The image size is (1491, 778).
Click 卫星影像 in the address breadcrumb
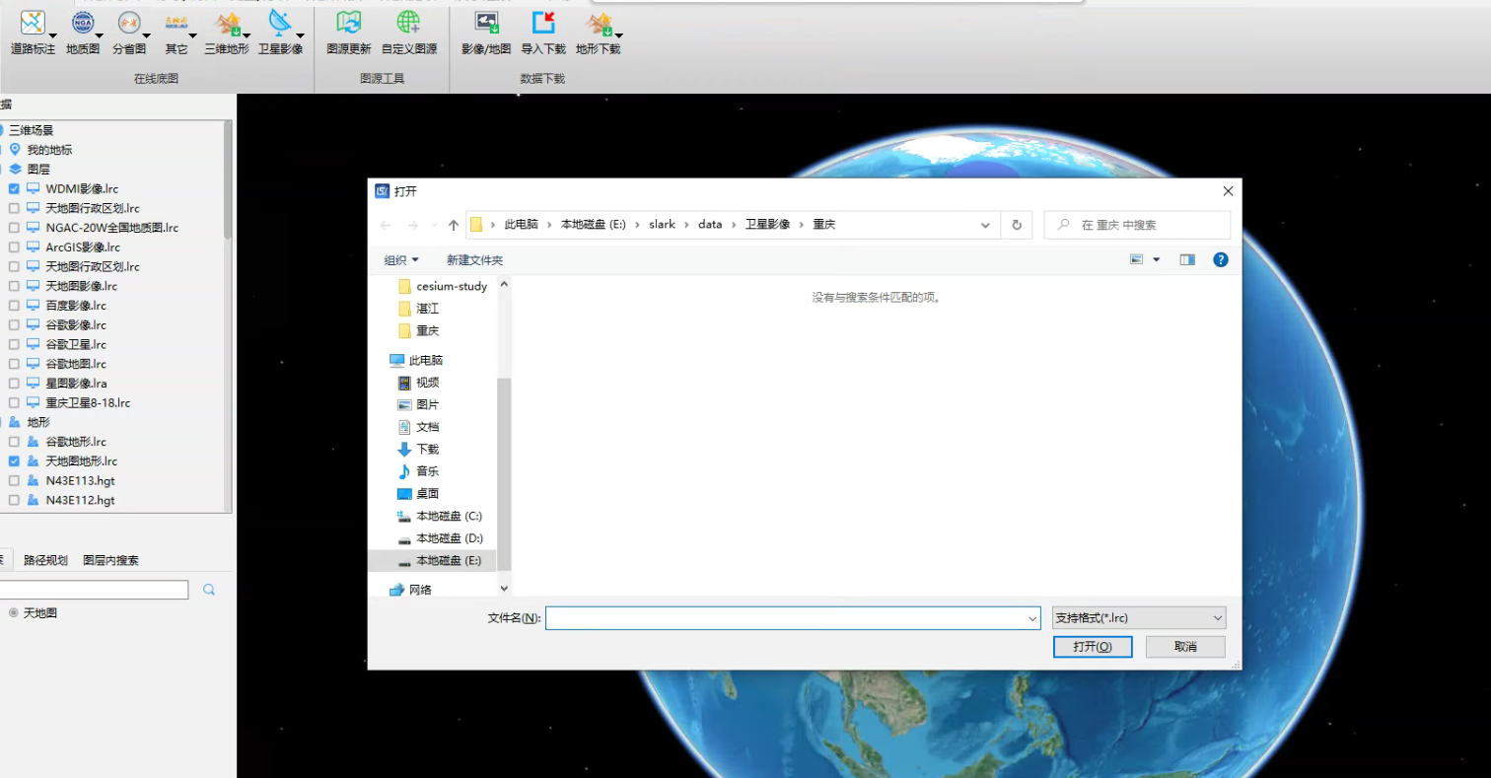click(767, 225)
